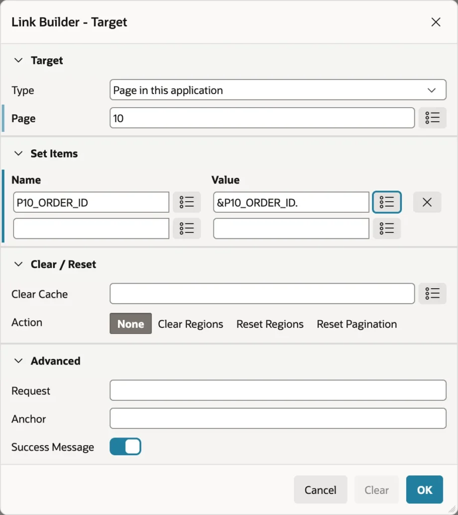Image resolution: width=458 pixels, height=515 pixels.
Task: Open the Page list-of-values picker
Action: point(432,118)
